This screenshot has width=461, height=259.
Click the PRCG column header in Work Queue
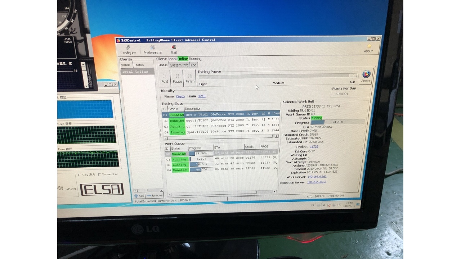click(269, 147)
